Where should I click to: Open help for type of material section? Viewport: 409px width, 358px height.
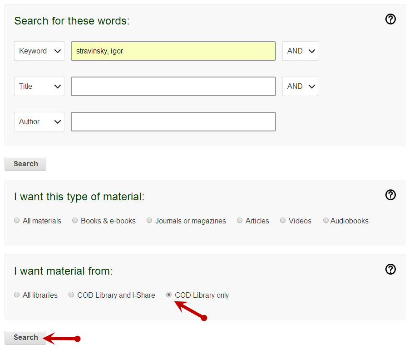click(x=390, y=195)
